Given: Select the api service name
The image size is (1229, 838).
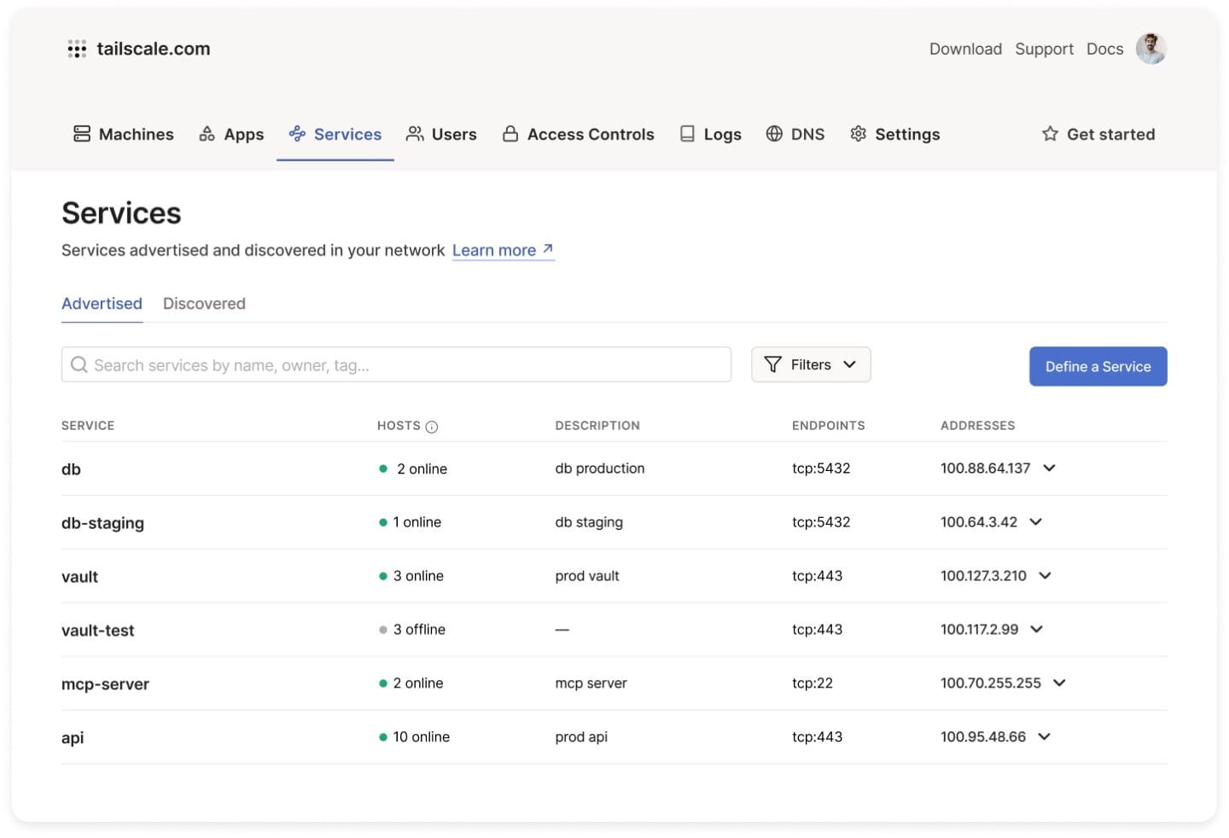Looking at the screenshot, I should (73, 738).
